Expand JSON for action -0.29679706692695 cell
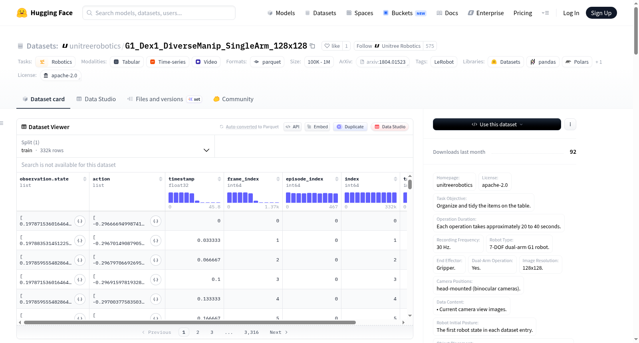 (x=156, y=260)
